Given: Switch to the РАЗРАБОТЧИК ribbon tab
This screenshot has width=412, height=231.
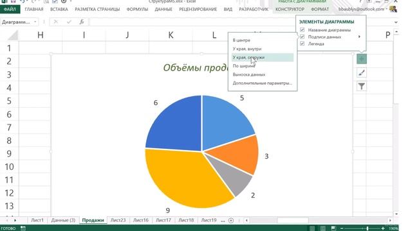Looking at the screenshot, I should (x=254, y=9).
